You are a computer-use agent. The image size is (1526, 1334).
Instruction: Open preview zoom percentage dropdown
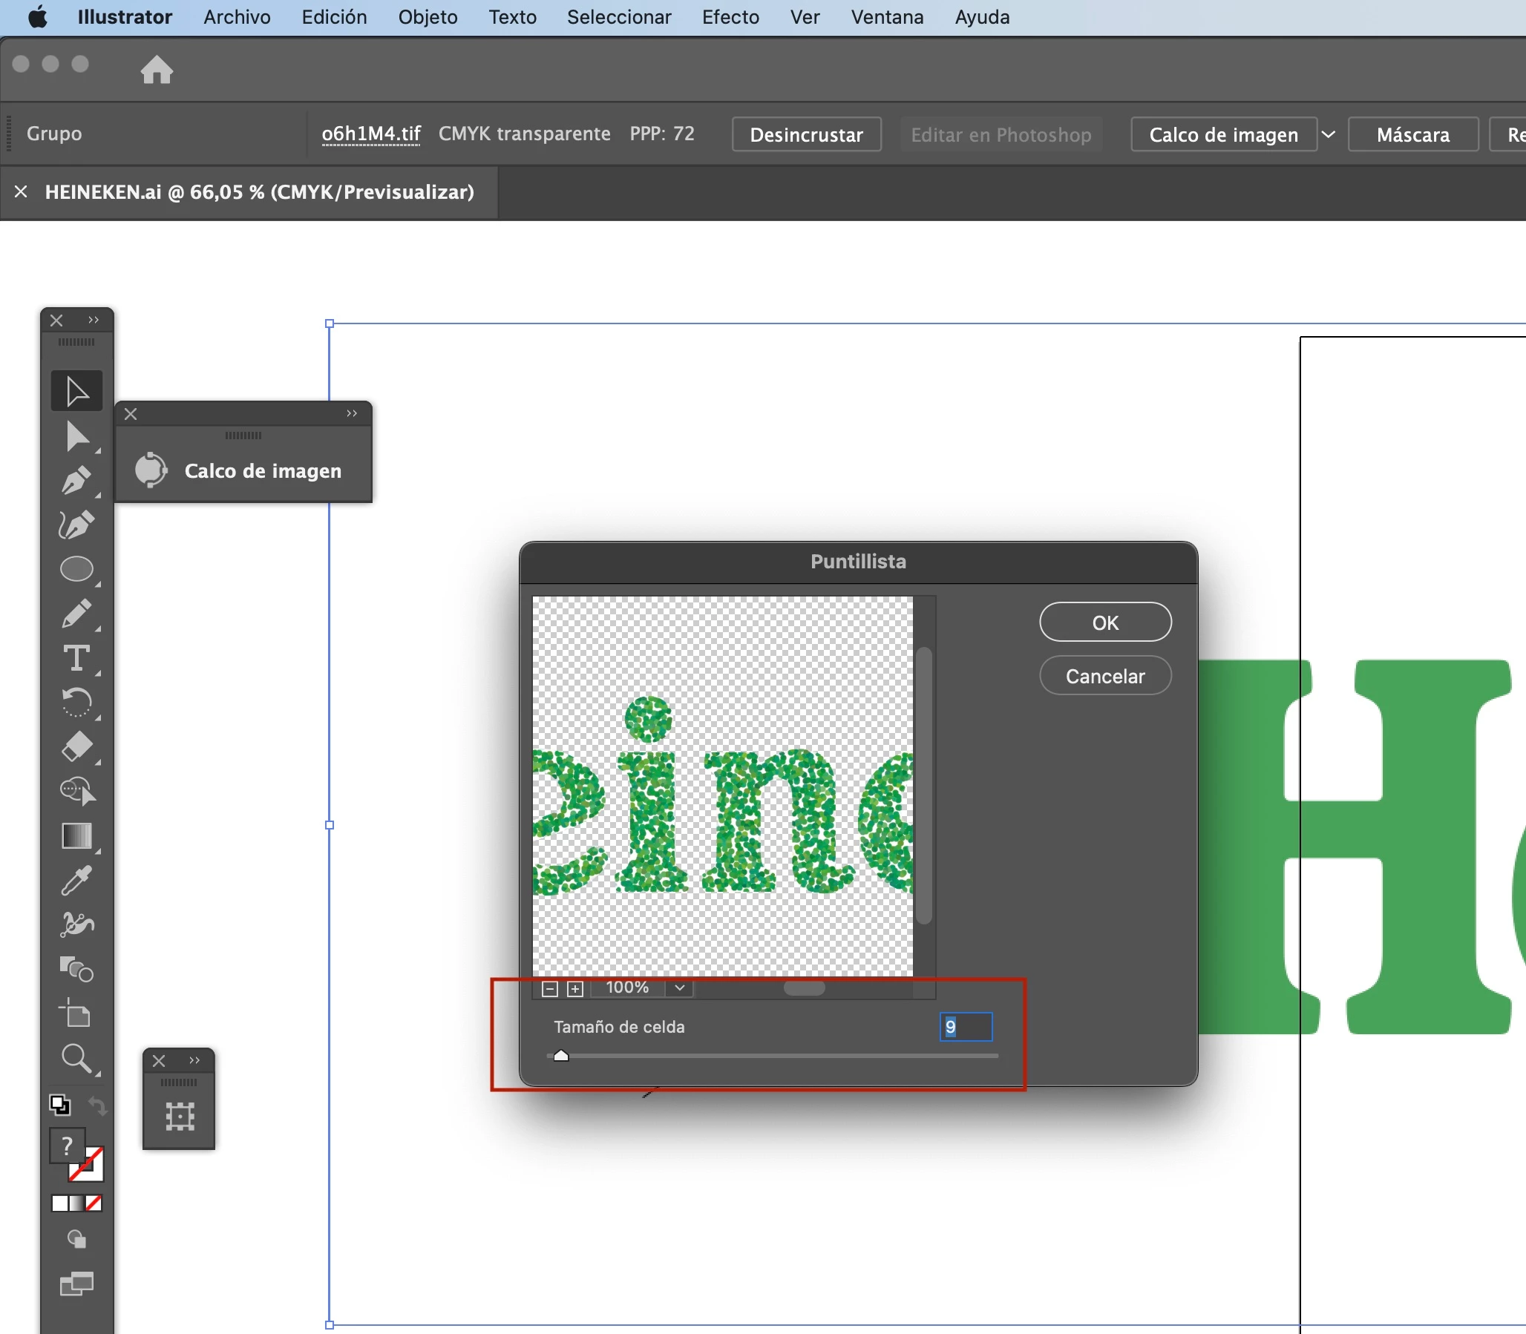[679, 988]
